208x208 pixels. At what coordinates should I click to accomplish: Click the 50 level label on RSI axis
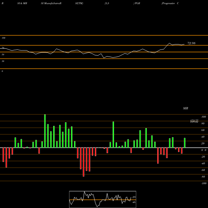[x=3, y=54]
